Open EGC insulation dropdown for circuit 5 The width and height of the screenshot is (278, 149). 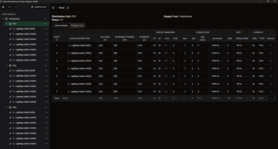coord(242,76)
